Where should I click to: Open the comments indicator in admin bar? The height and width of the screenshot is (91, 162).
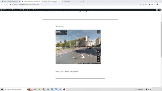(x=24, y=10)
